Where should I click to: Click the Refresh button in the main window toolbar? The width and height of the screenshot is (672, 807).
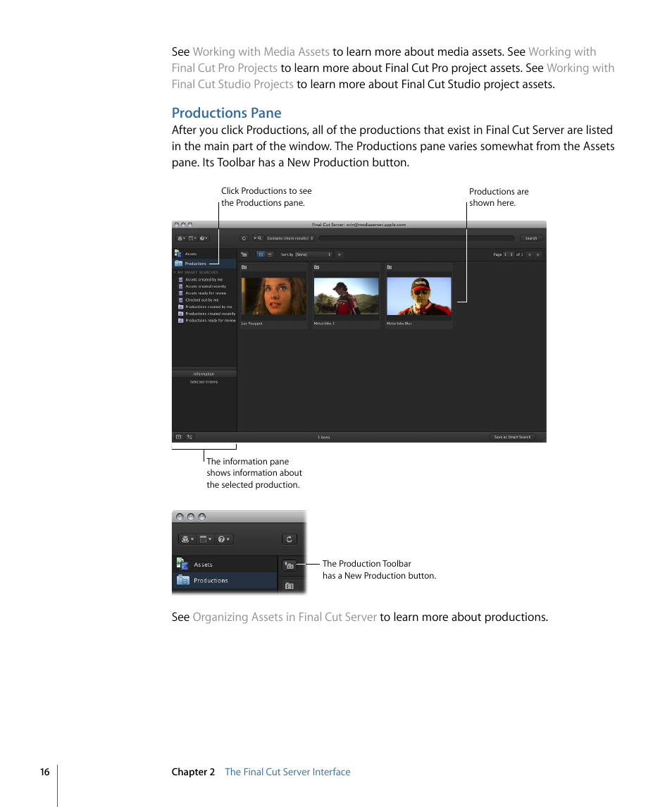(x=244, y=238)
